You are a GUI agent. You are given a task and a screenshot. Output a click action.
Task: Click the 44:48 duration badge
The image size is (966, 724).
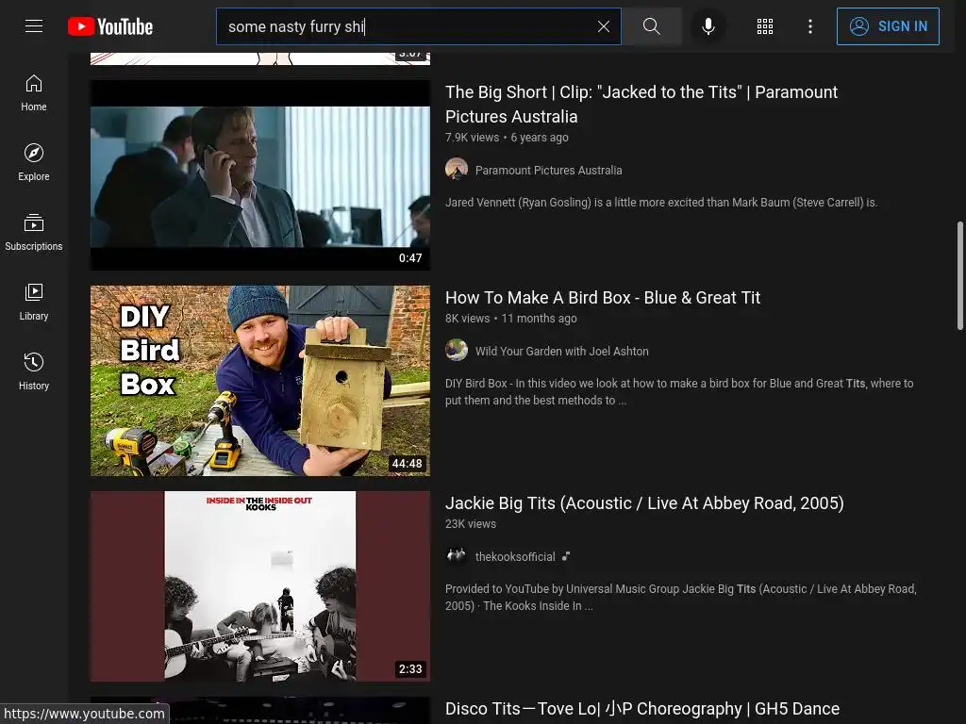[x=408, y=464]
